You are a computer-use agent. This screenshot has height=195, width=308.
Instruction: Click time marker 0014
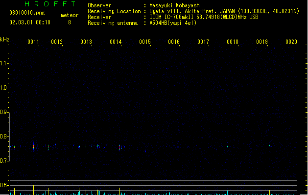(116, 42)
